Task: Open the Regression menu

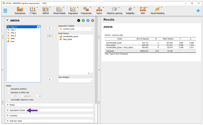Action: point(73,10)
